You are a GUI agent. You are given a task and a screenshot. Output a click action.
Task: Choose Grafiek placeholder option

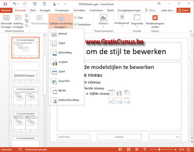pyautogui.click(x=66, y=62)
